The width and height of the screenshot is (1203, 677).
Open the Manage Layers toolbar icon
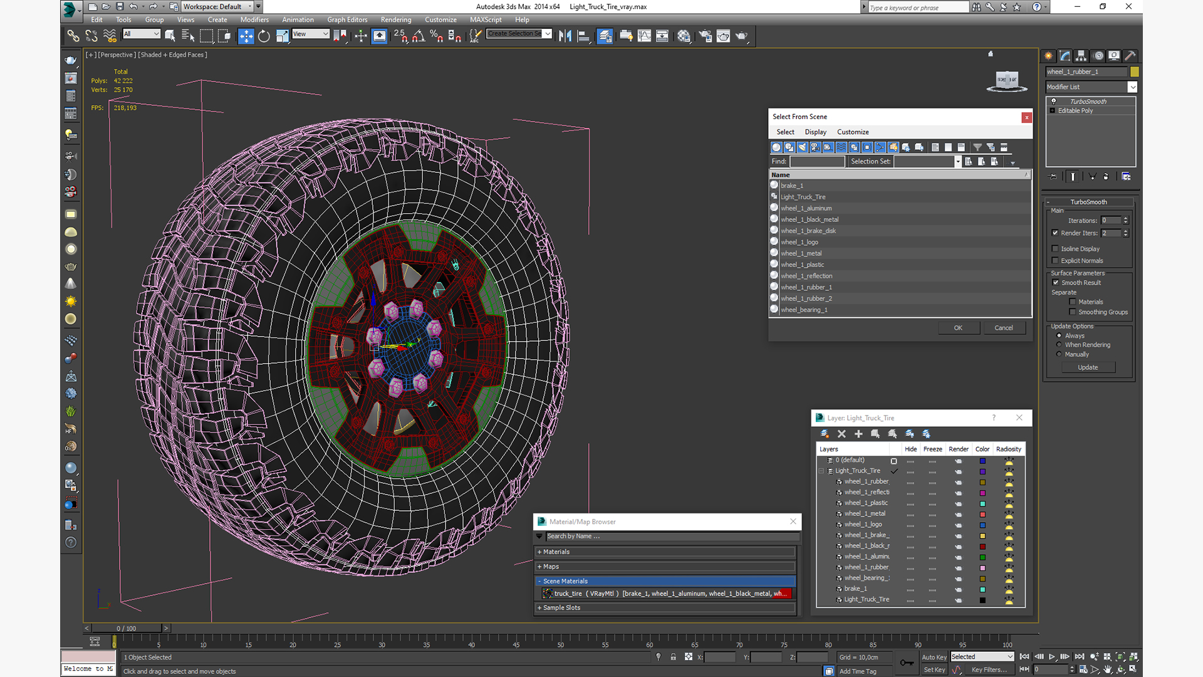click(605, 36)
